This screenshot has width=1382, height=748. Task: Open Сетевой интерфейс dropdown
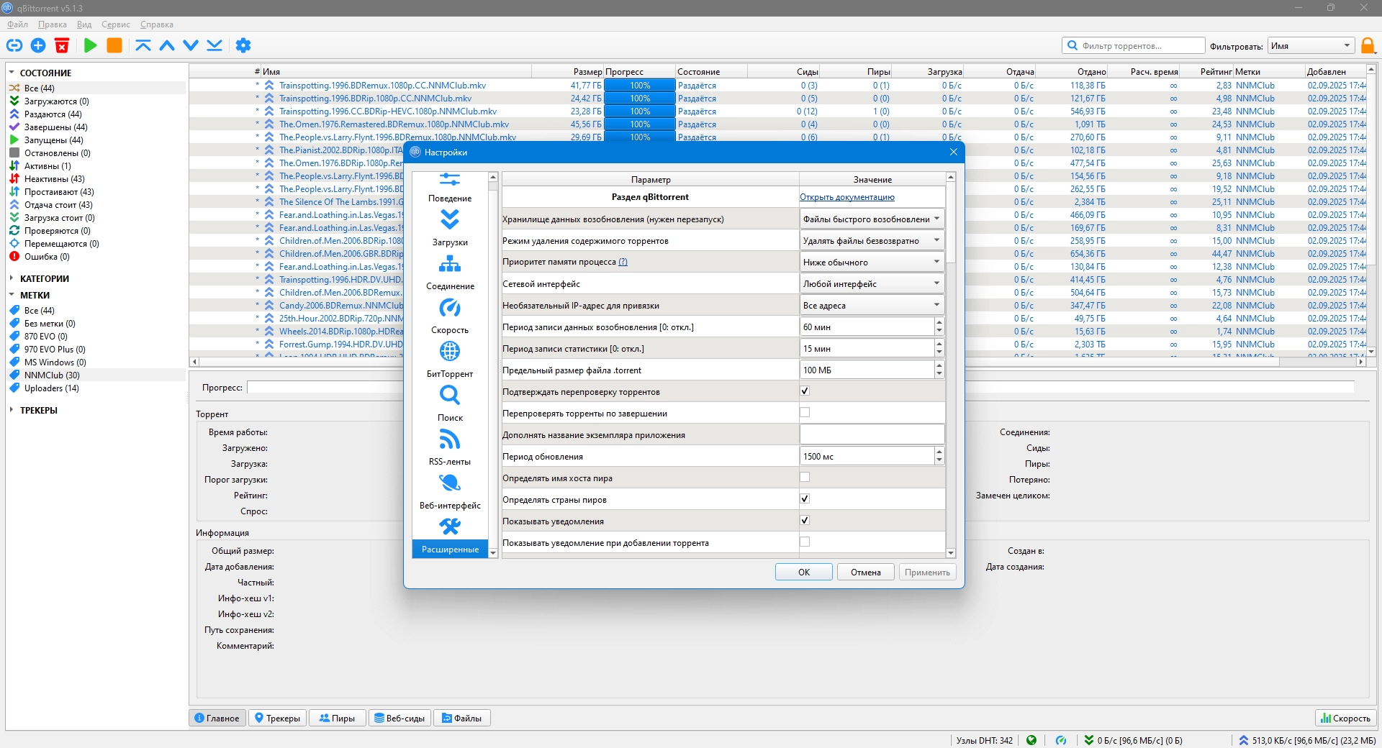point(871,284)
